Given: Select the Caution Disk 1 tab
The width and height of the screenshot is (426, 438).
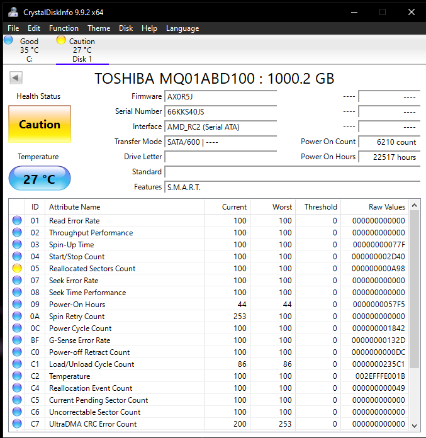Looking at the screenshot, I should click(x=82, y=50).
